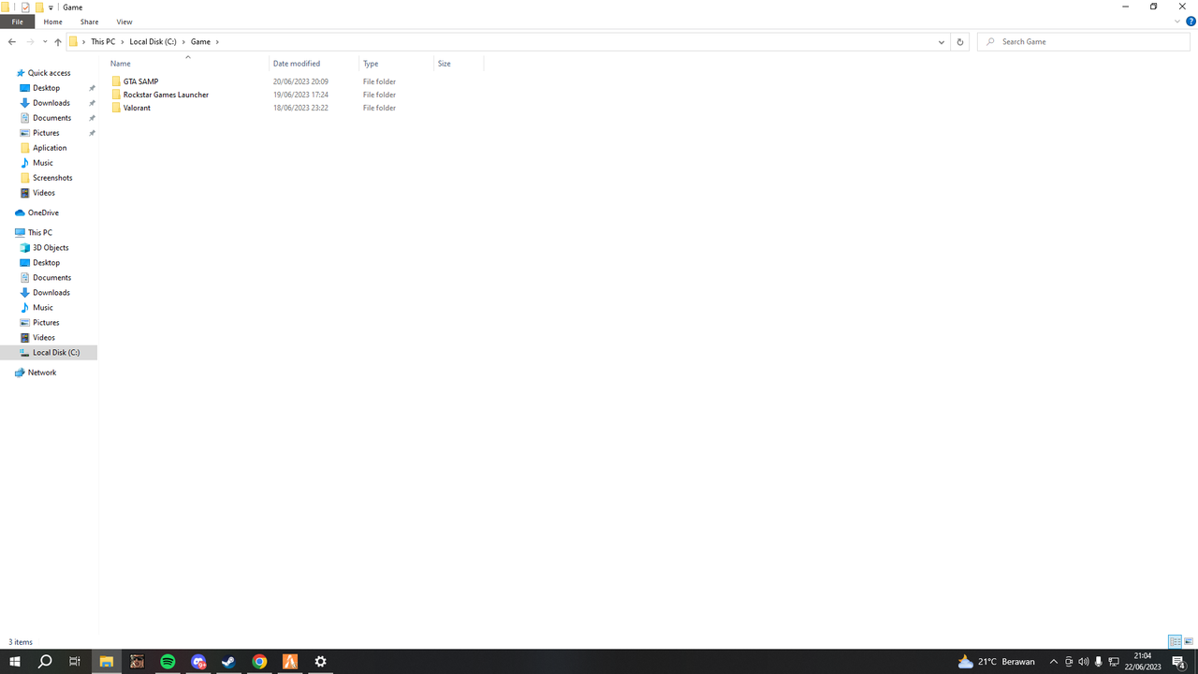The image size is (1198, 674).
Task: Open Windows Settings gear on taskbar
Action: click(320, 662)
